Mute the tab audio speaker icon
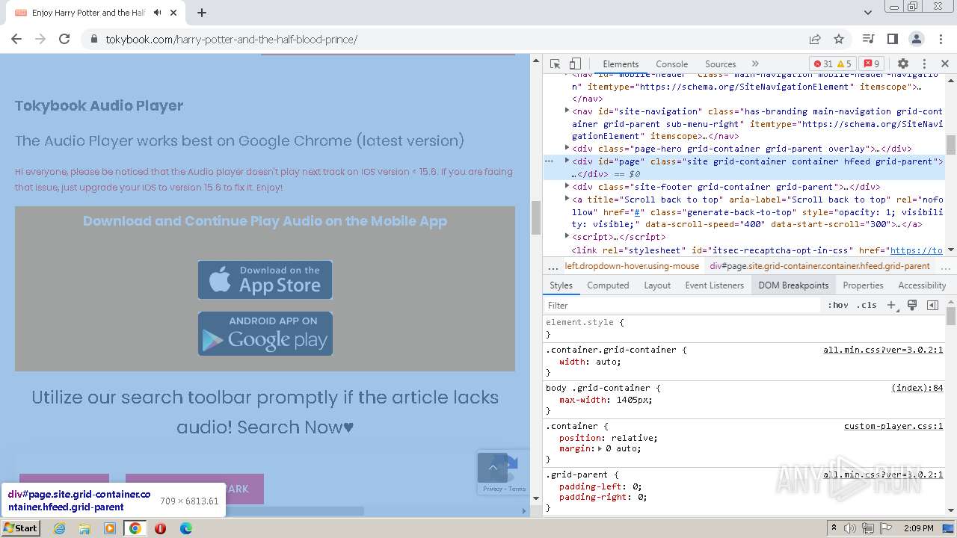Viewport: 957px width, 538px height. (158, 13)
